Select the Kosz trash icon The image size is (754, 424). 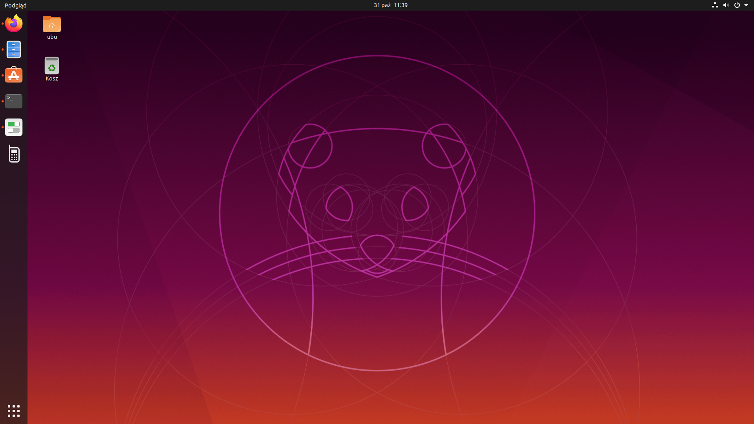point(52,69)
